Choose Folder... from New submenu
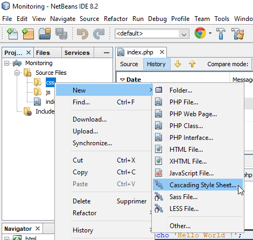The height and width of the screenshot is (240, 253). 198,90
